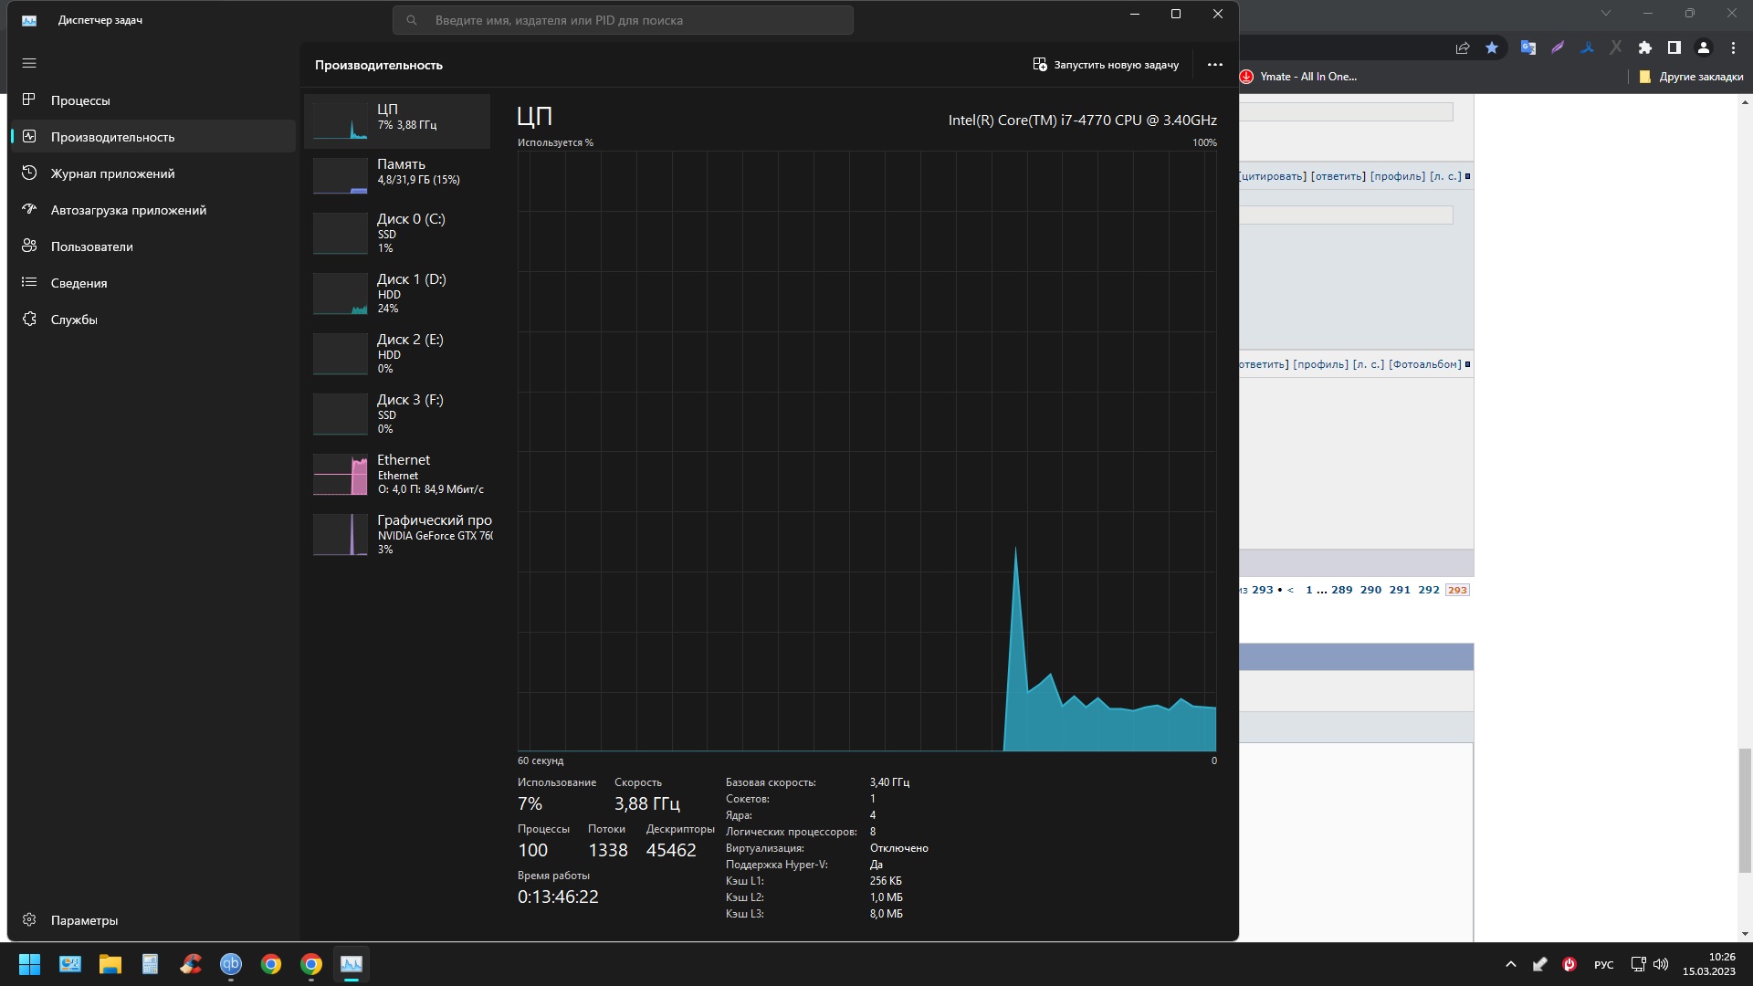The image size is (1753, 986).
Task: Open Другие закладки bookmarks folder
Action: click(x=1691, y=77)
